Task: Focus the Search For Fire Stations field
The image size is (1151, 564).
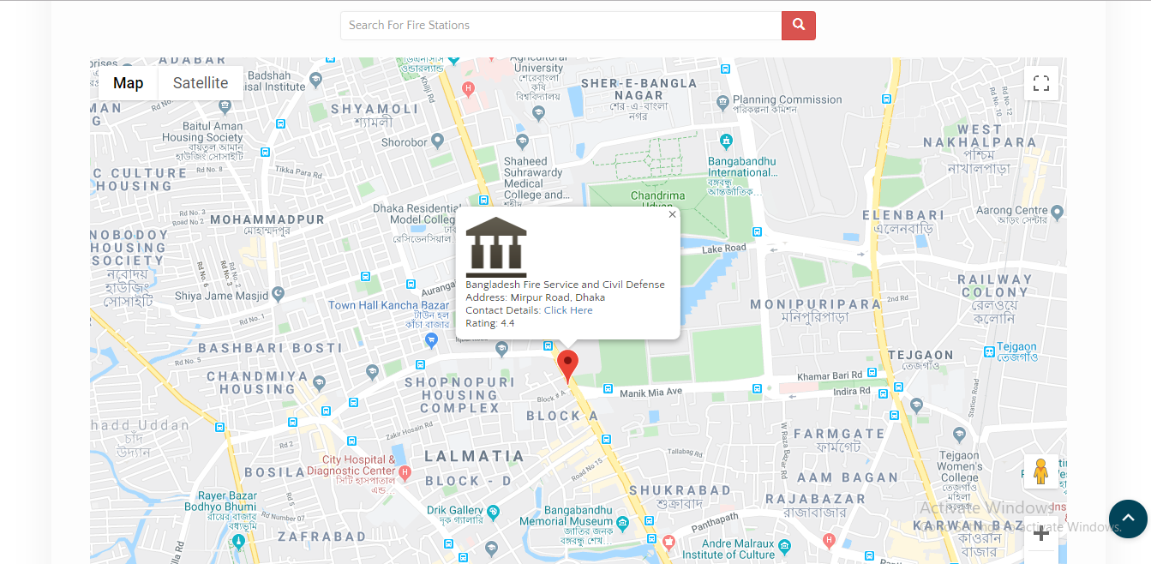Action: 561,26
